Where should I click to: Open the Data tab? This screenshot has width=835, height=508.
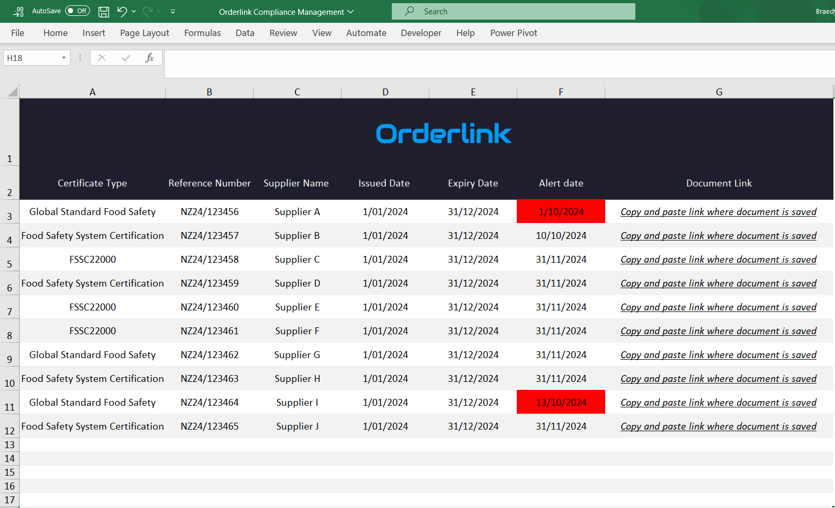245,33
